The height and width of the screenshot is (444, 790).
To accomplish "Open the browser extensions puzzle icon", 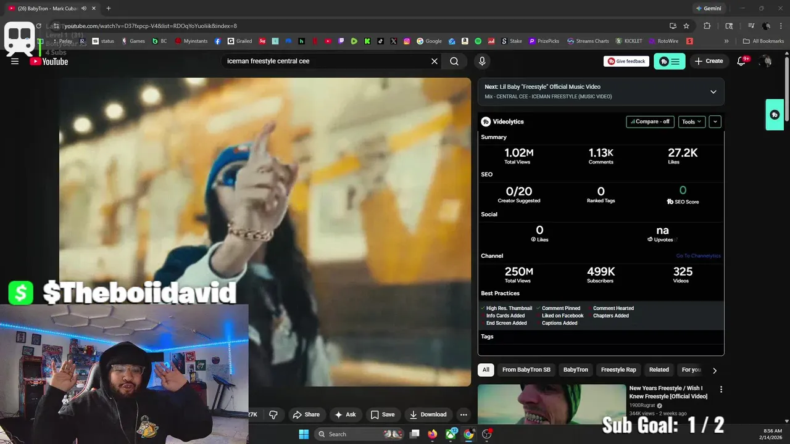I will click(x=707, y=26).
